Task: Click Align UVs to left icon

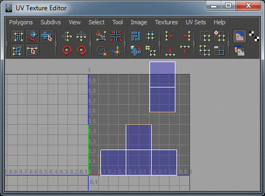Action: [x=170, y=36]
